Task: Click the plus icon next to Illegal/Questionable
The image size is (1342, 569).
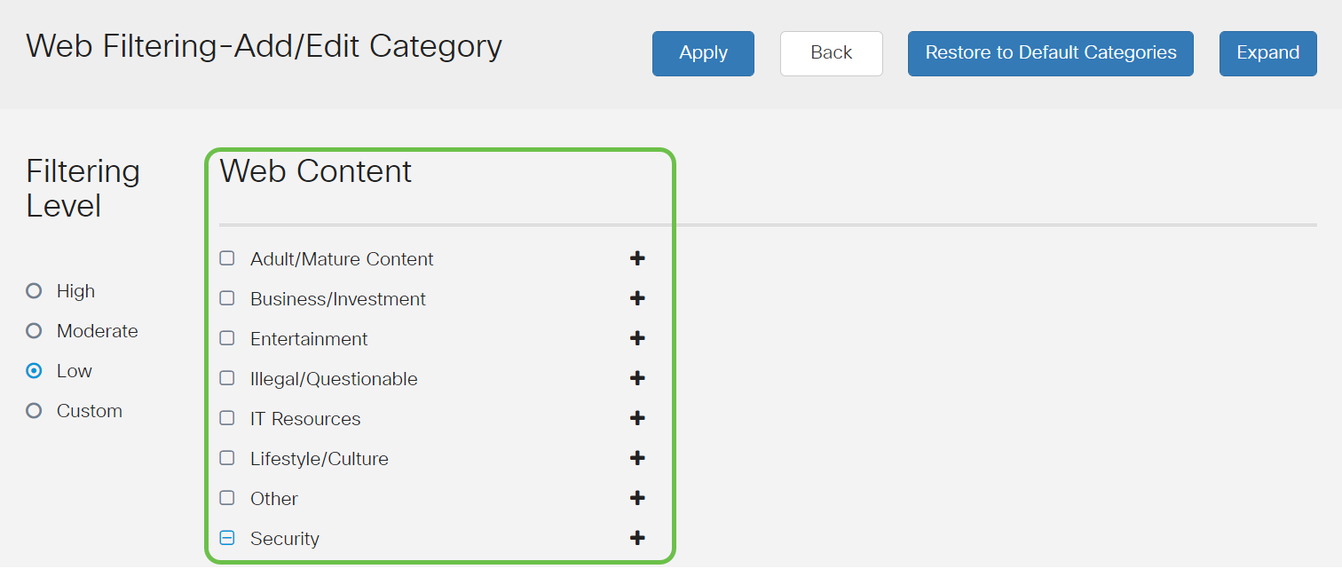Action: (x=637, y=378)
